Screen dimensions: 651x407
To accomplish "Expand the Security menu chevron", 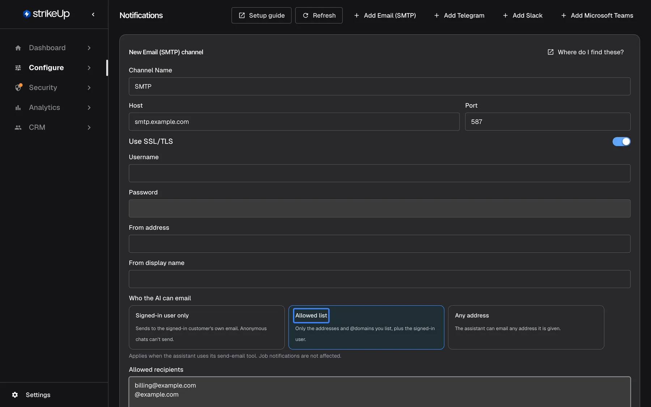I will click(x=89, y=88).
